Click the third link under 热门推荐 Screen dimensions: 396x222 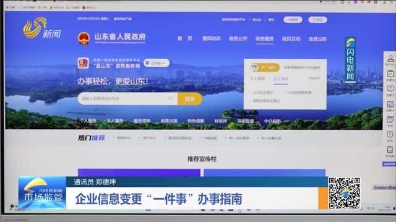[x=180, y=138]
